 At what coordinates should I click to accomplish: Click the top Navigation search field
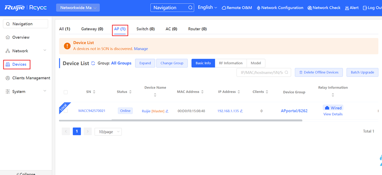pos(172,7)
